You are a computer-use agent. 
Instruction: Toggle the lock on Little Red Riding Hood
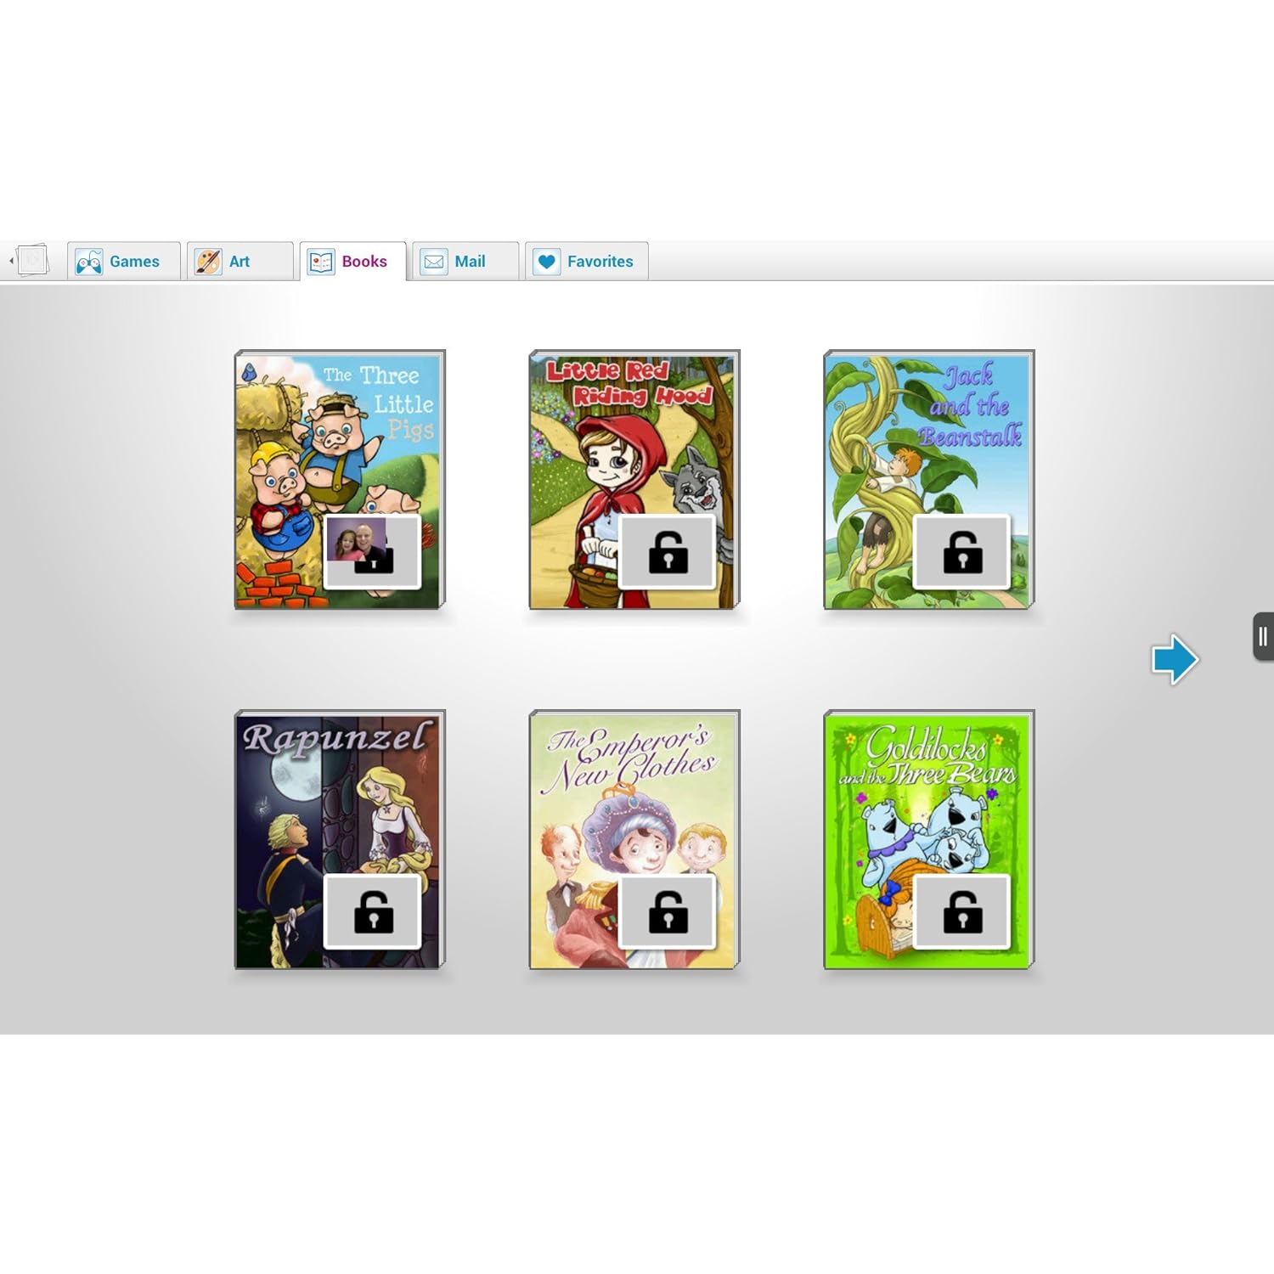(668, 551)
